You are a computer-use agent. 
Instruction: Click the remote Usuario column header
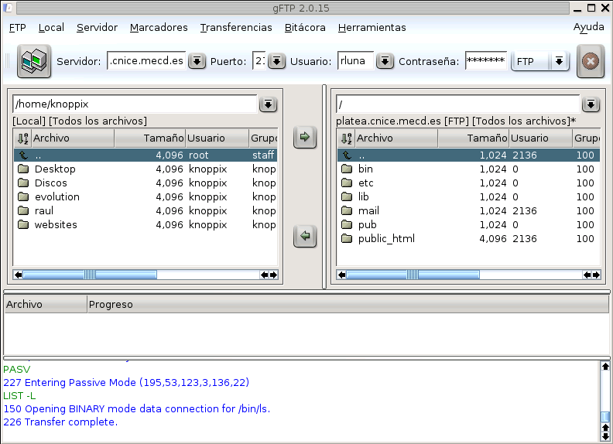click(x=540, y=138)
